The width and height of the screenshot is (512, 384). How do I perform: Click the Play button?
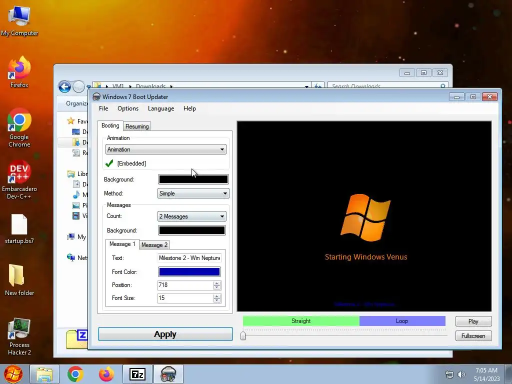coord(473,321)
